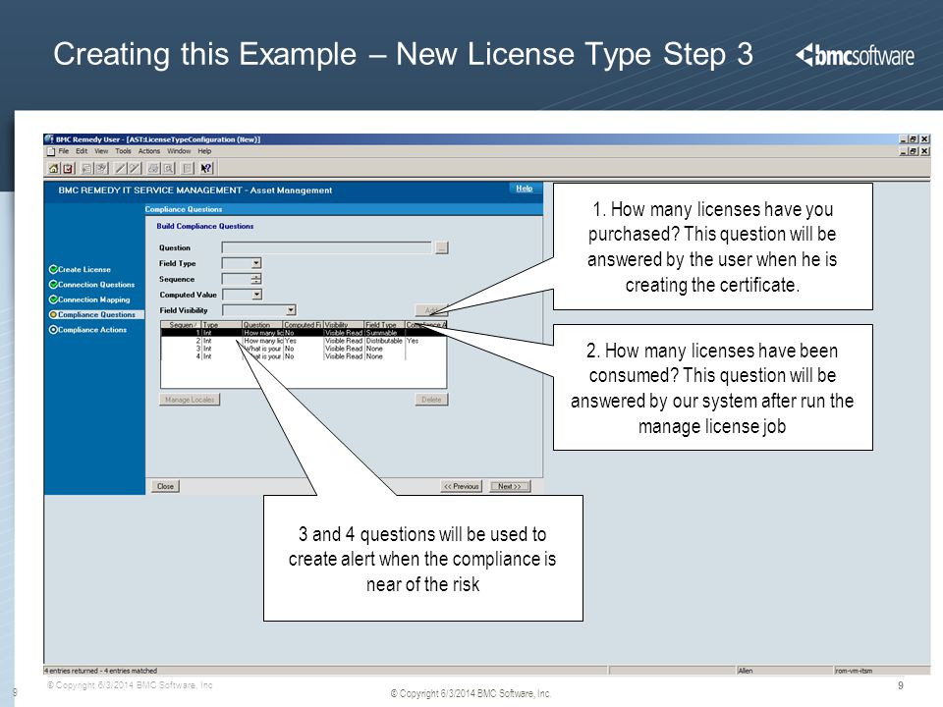Click the 'Allen' status bar entry
This screenshot has height=707, width=943.
pyautogui.click(x=746, y=671)
